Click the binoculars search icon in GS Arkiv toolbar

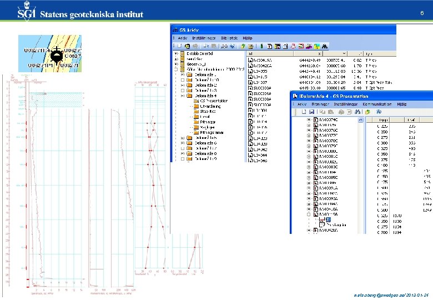pyautogui.click(x=325, y=46)
